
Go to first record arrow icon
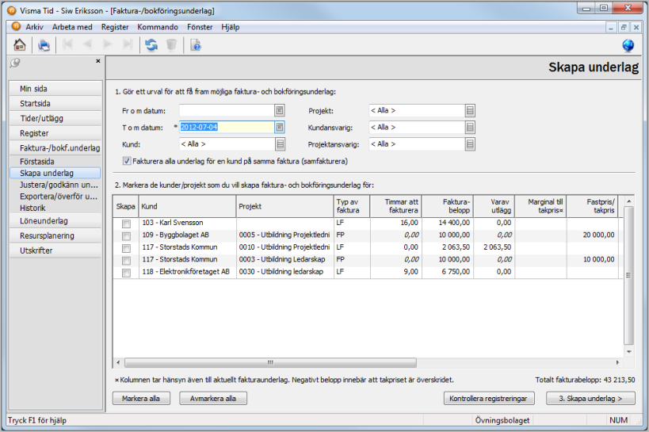(67, 44)
